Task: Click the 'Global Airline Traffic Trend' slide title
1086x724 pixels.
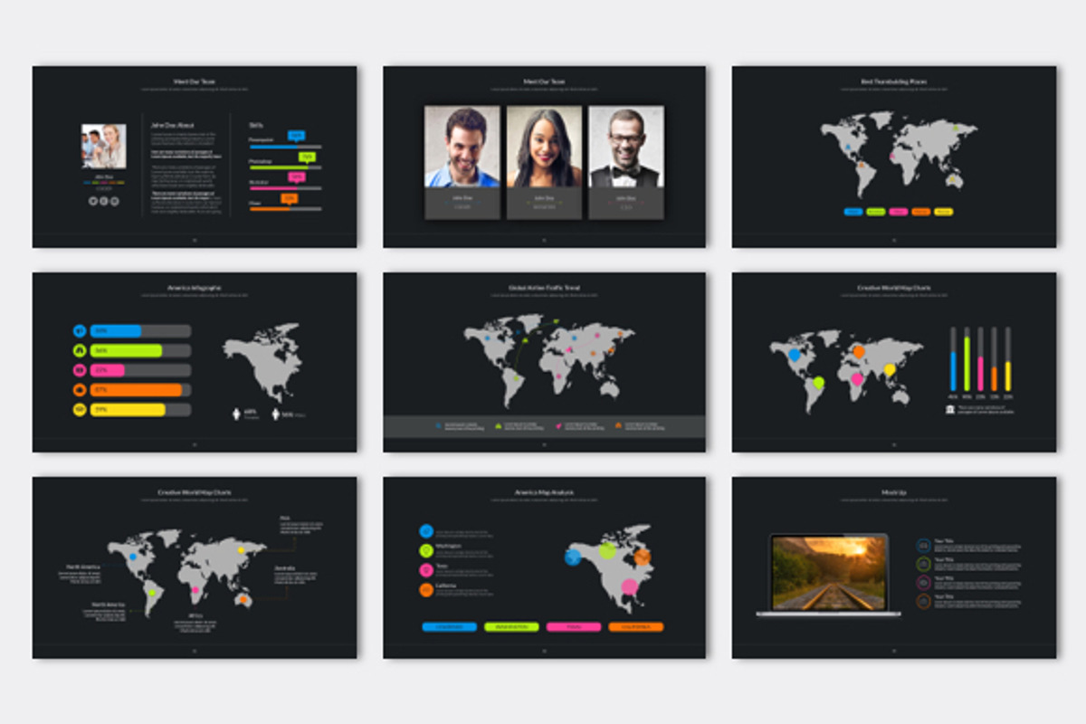Action: pyautogui.click(x=544, y=288)
